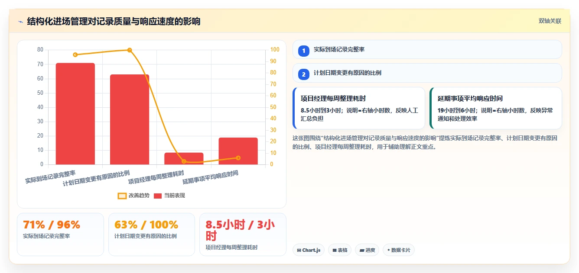
Task: Click the 进度 tag chip
Action: coord(367,250)
